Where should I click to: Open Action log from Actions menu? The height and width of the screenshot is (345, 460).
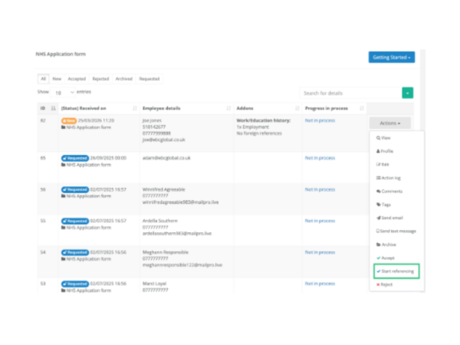pyautogui.click(x=389, y=178)
